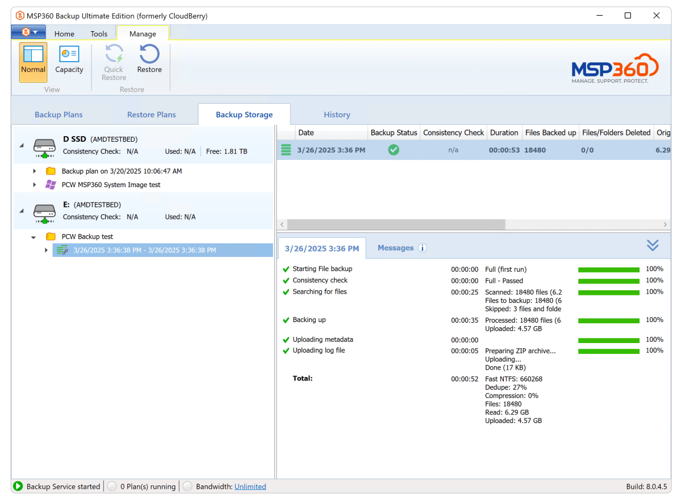Sort by the Date column header
Viewport: 681px width, 499px height.
[x=331, y=133]
